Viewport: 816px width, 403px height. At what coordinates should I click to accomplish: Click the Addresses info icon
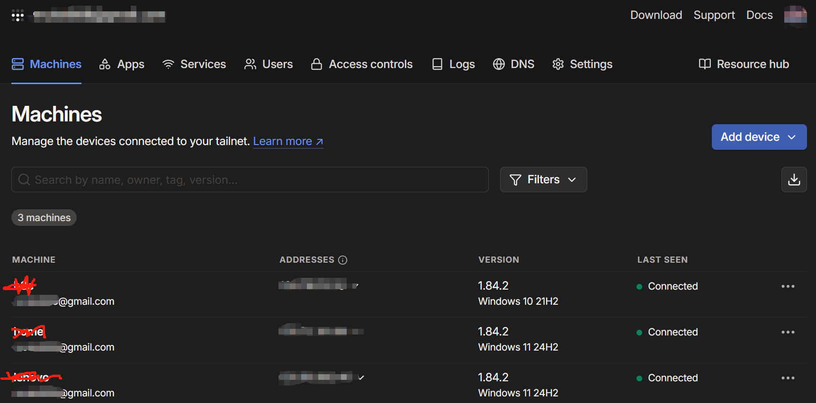(343, 260)
